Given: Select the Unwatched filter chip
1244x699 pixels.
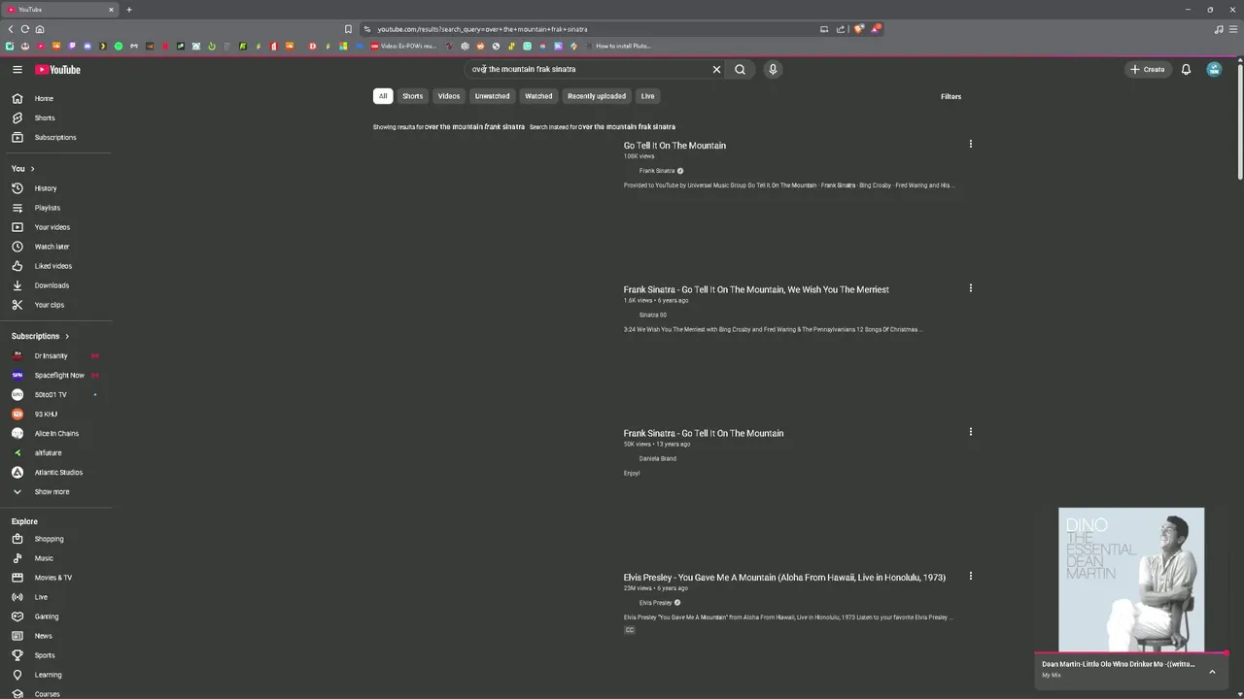Looking at the screenshot, I should pyautogui.click(x=492, y=96).
